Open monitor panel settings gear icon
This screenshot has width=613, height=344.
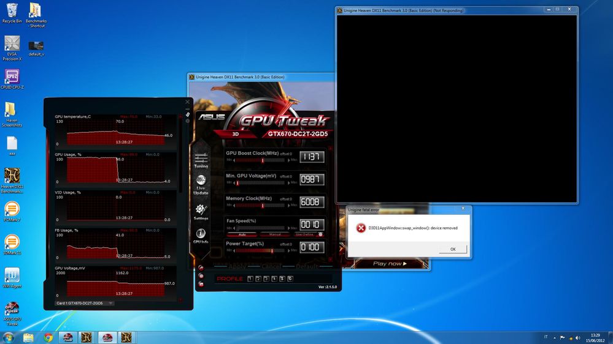(x=188, y=121)
